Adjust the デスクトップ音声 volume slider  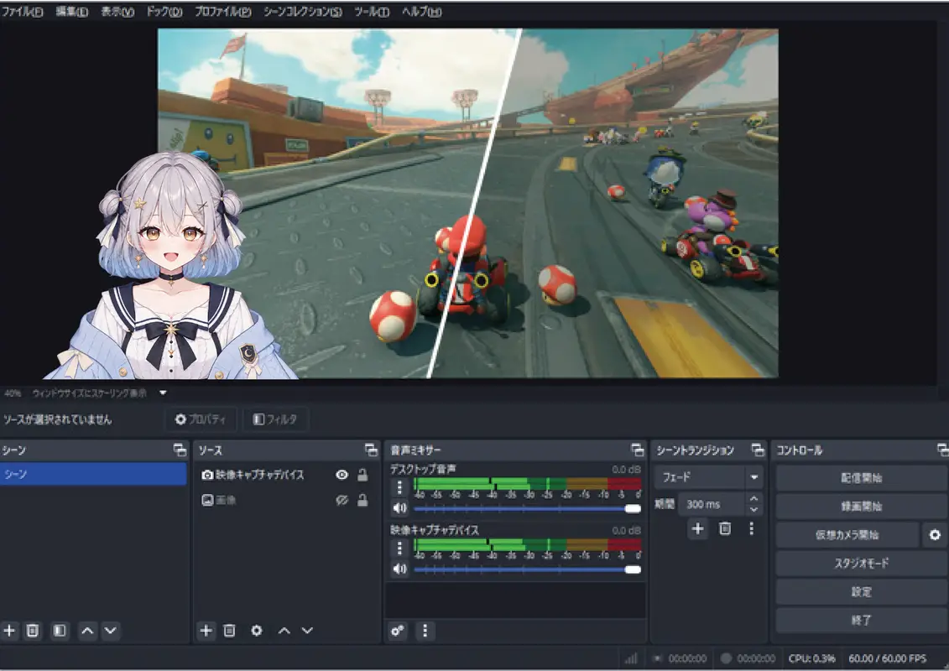click(527, 509)
